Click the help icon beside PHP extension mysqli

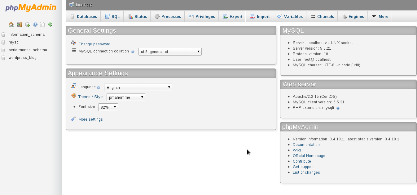tap(338, 108)
